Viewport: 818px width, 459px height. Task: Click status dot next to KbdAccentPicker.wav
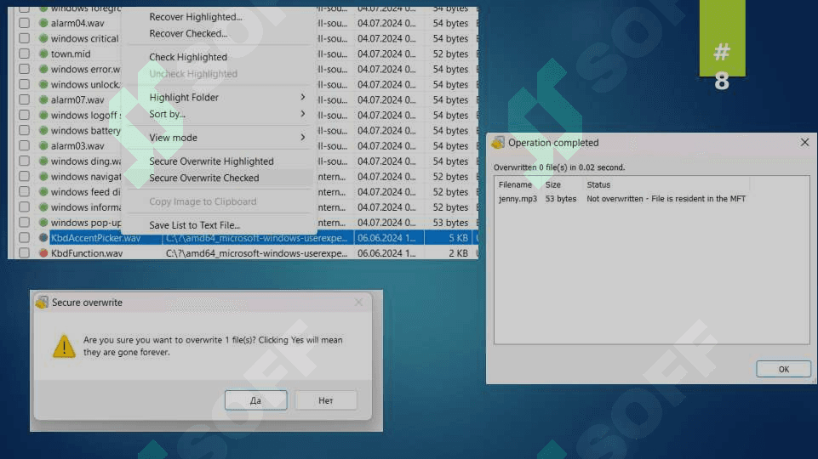click(44, 238)
